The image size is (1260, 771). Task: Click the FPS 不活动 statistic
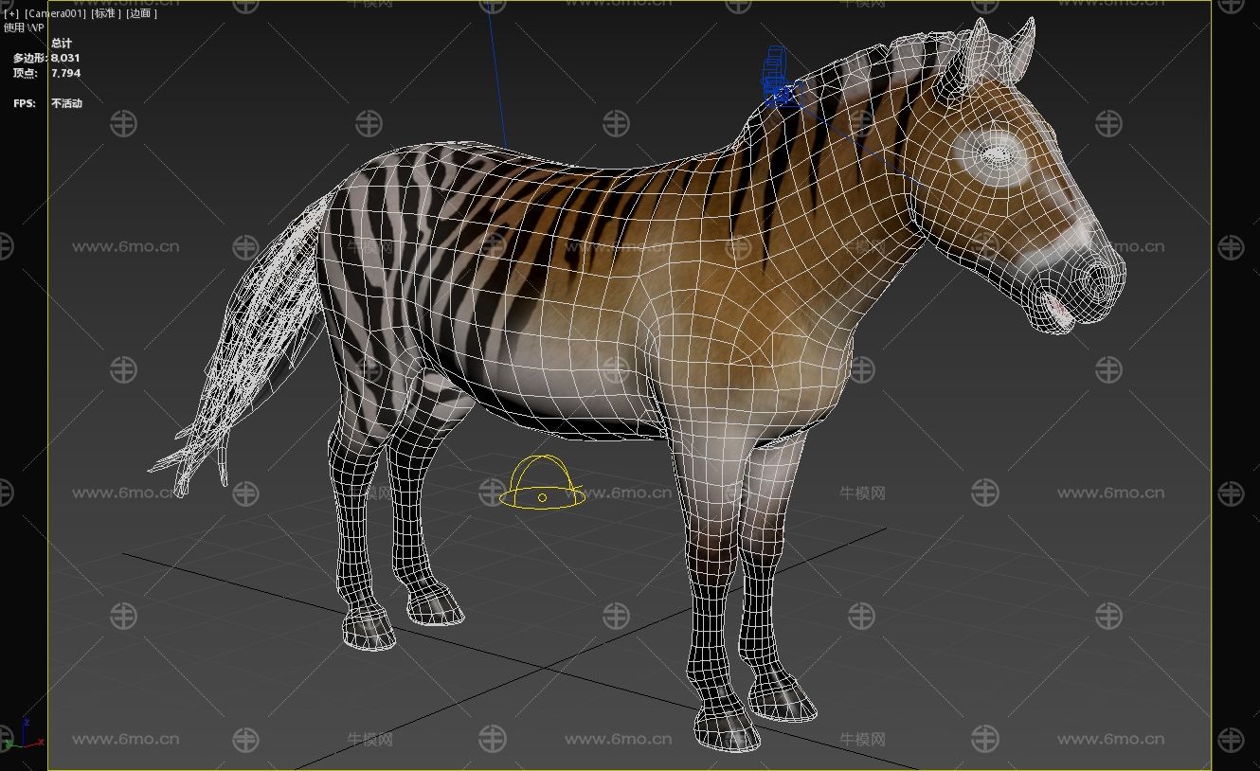[x=65, y=103]
